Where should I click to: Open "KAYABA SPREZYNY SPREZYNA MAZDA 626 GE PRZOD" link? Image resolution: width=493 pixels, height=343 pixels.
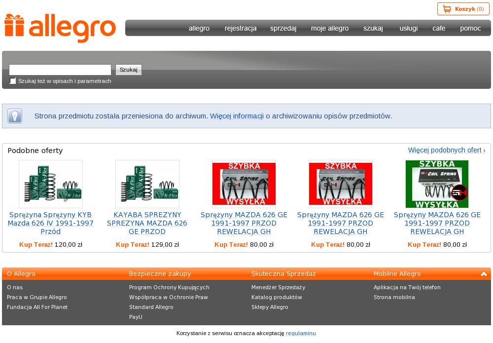(x=147, y=223)
